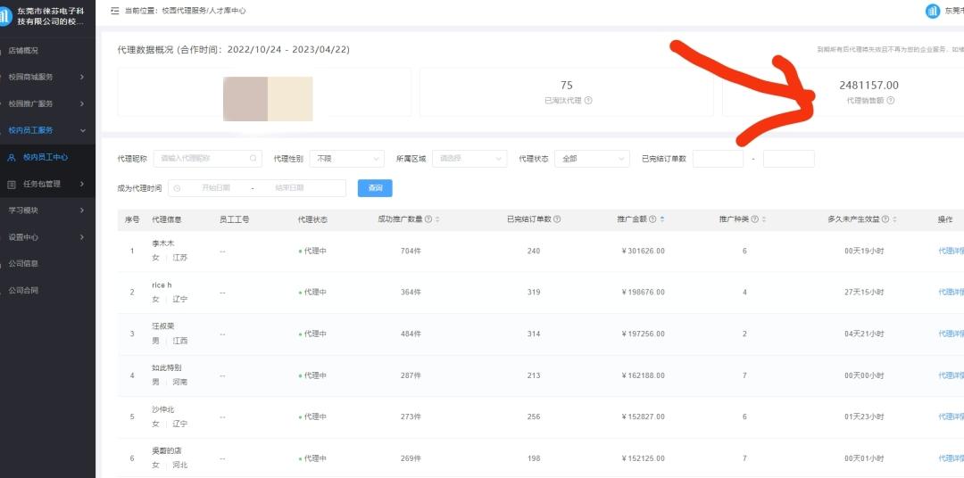964x478 pixels.
Task: Click the blurred thumbnail in first summary card
Action: (x=268, y=98)
